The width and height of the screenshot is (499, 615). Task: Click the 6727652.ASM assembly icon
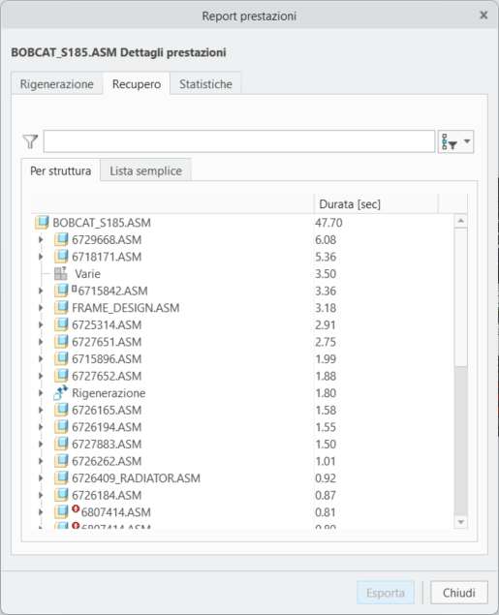click(x=61, y=376)
